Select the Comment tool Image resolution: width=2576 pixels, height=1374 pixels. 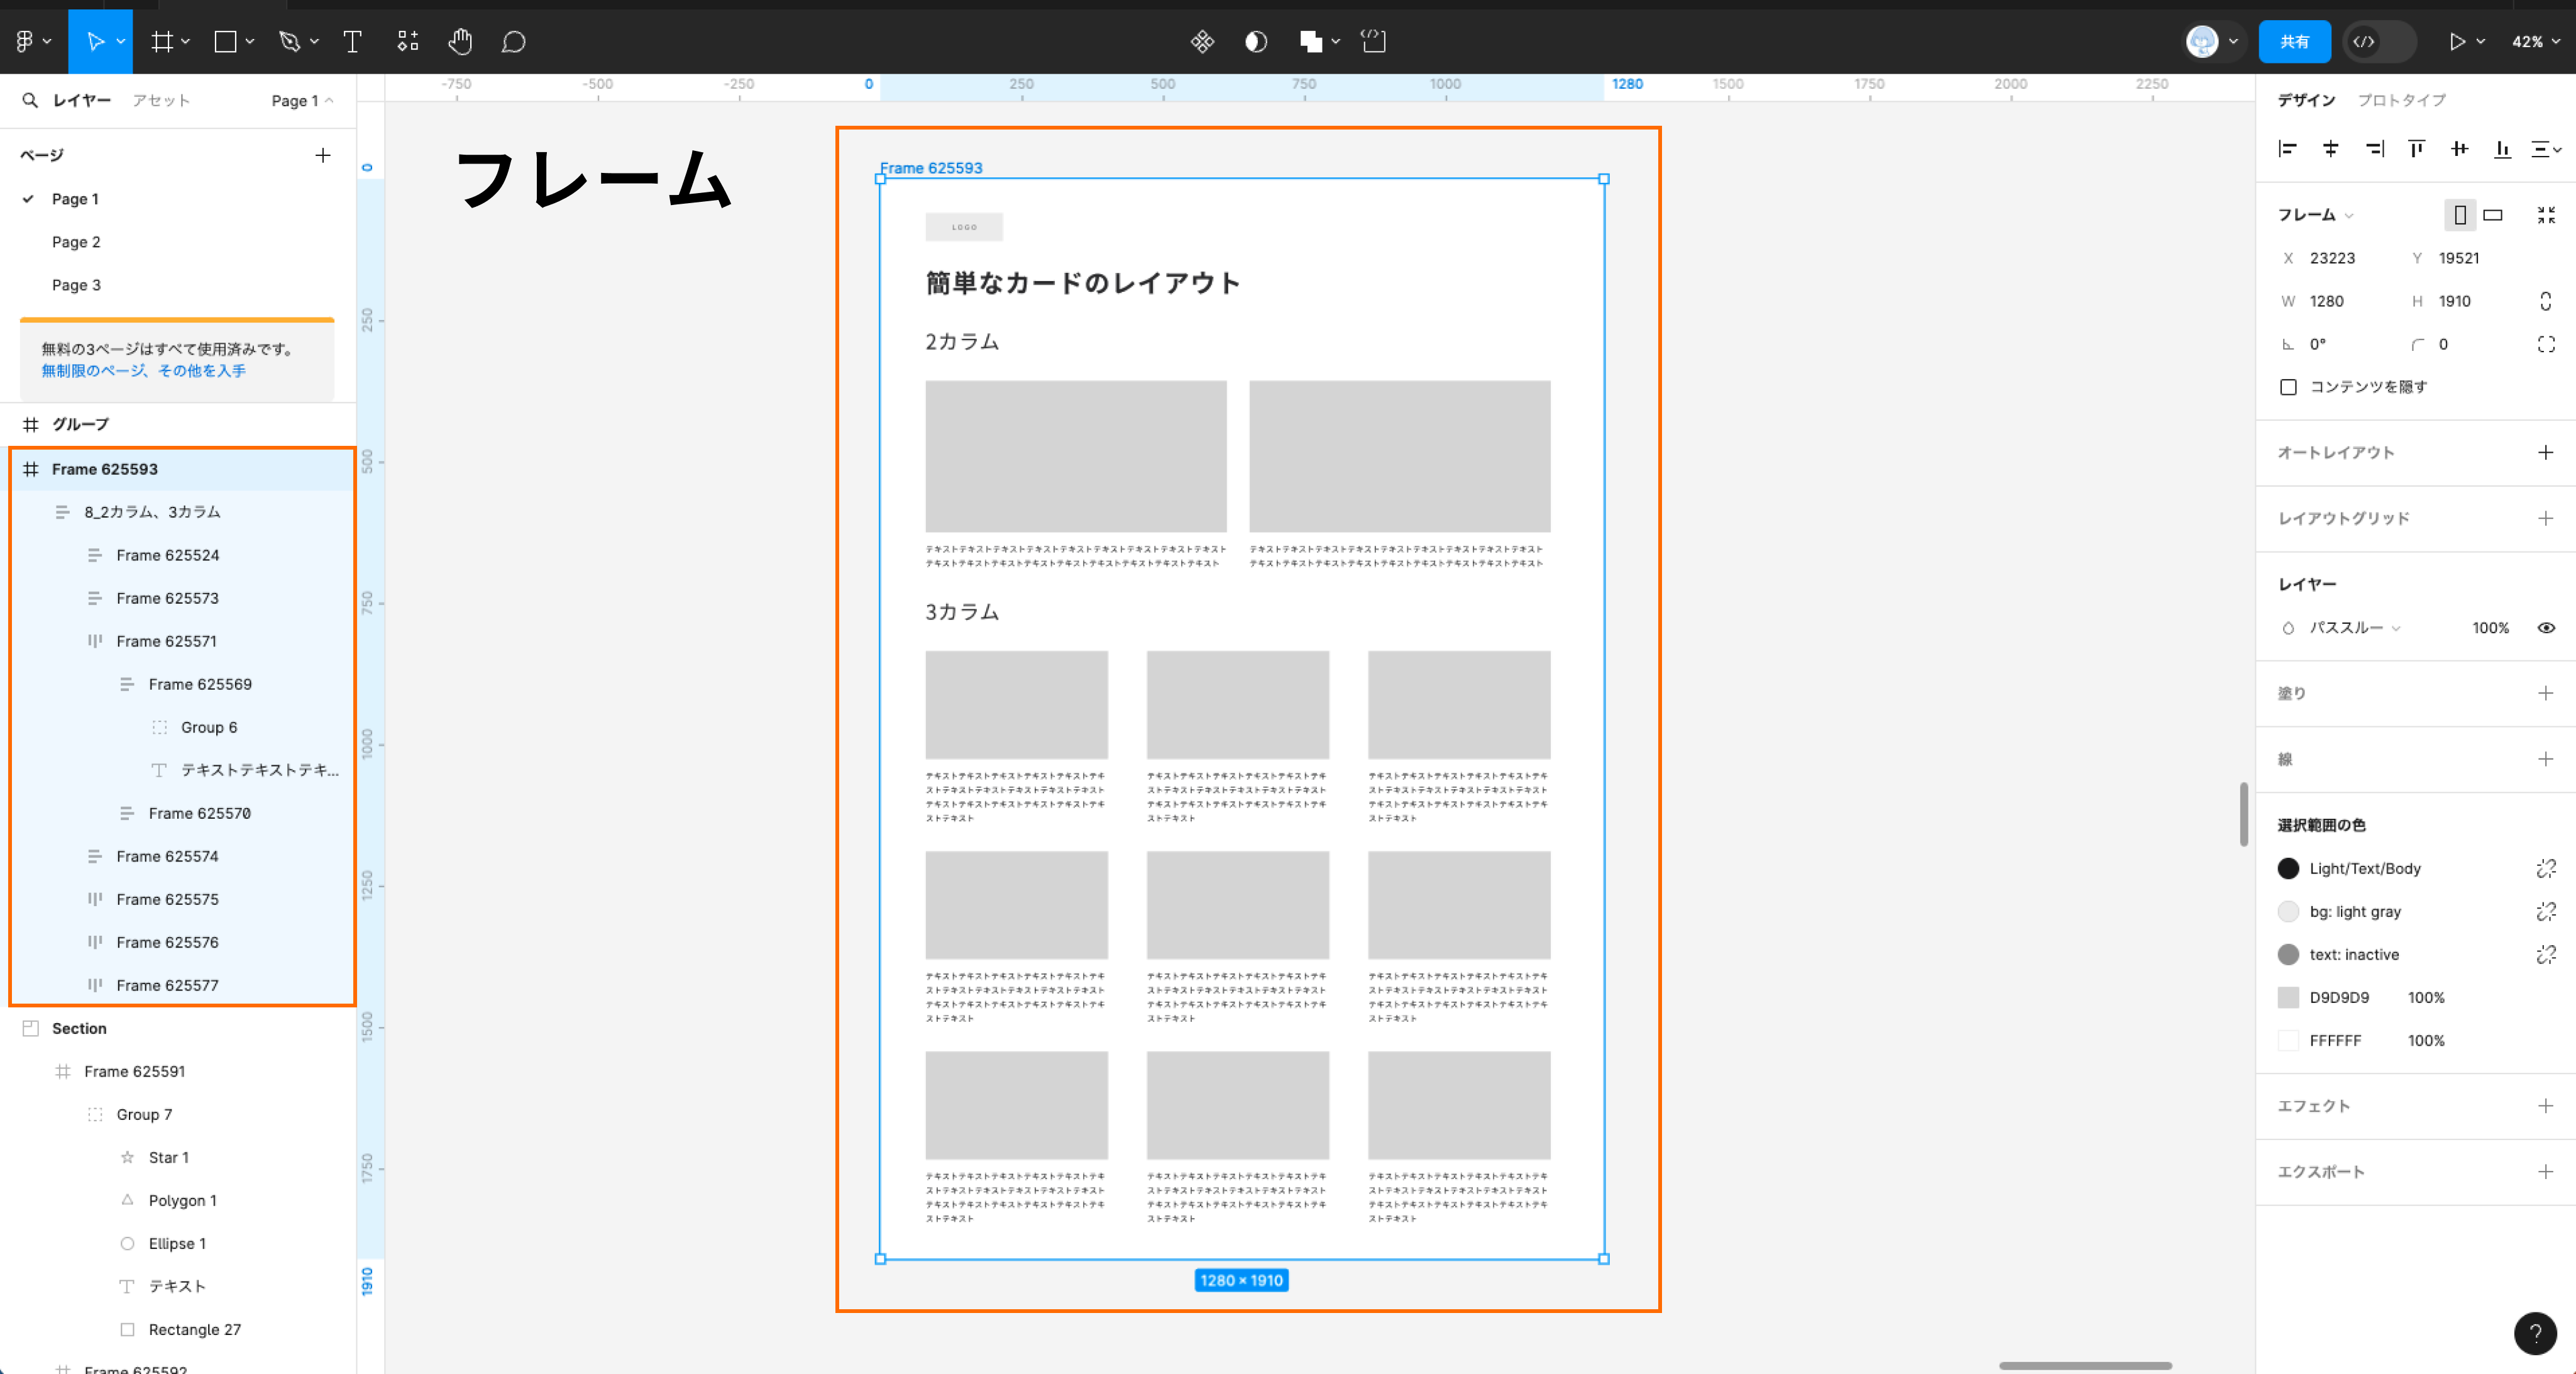513,41
